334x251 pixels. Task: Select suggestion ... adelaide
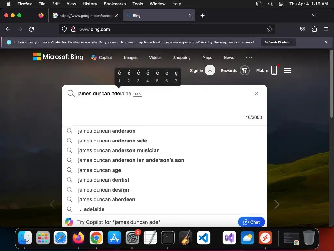(x=164, y=209)
